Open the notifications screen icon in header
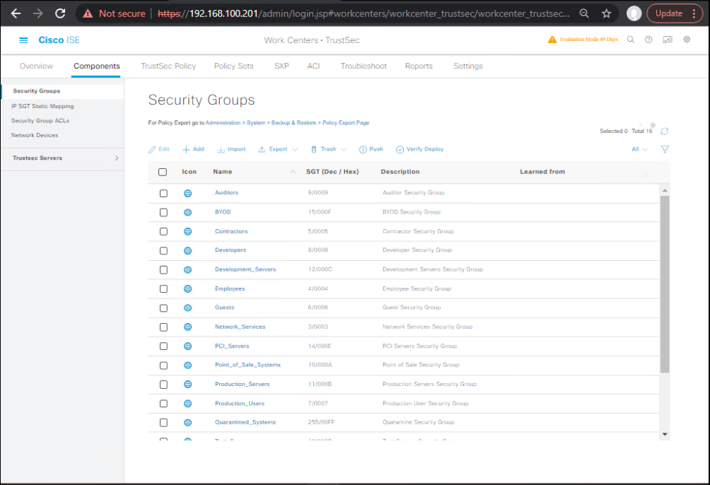This screenshot has height=485, width=710. click(x=668, y=40)
